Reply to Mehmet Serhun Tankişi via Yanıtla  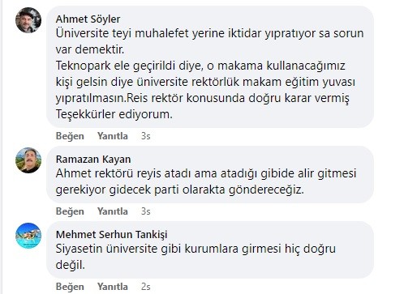[x=113, y=287]
